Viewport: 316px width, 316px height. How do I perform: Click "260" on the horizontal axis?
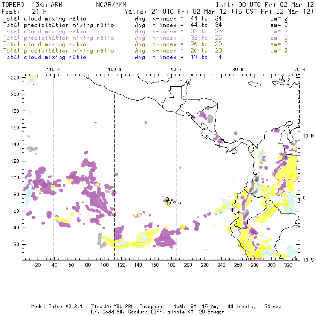238,265
